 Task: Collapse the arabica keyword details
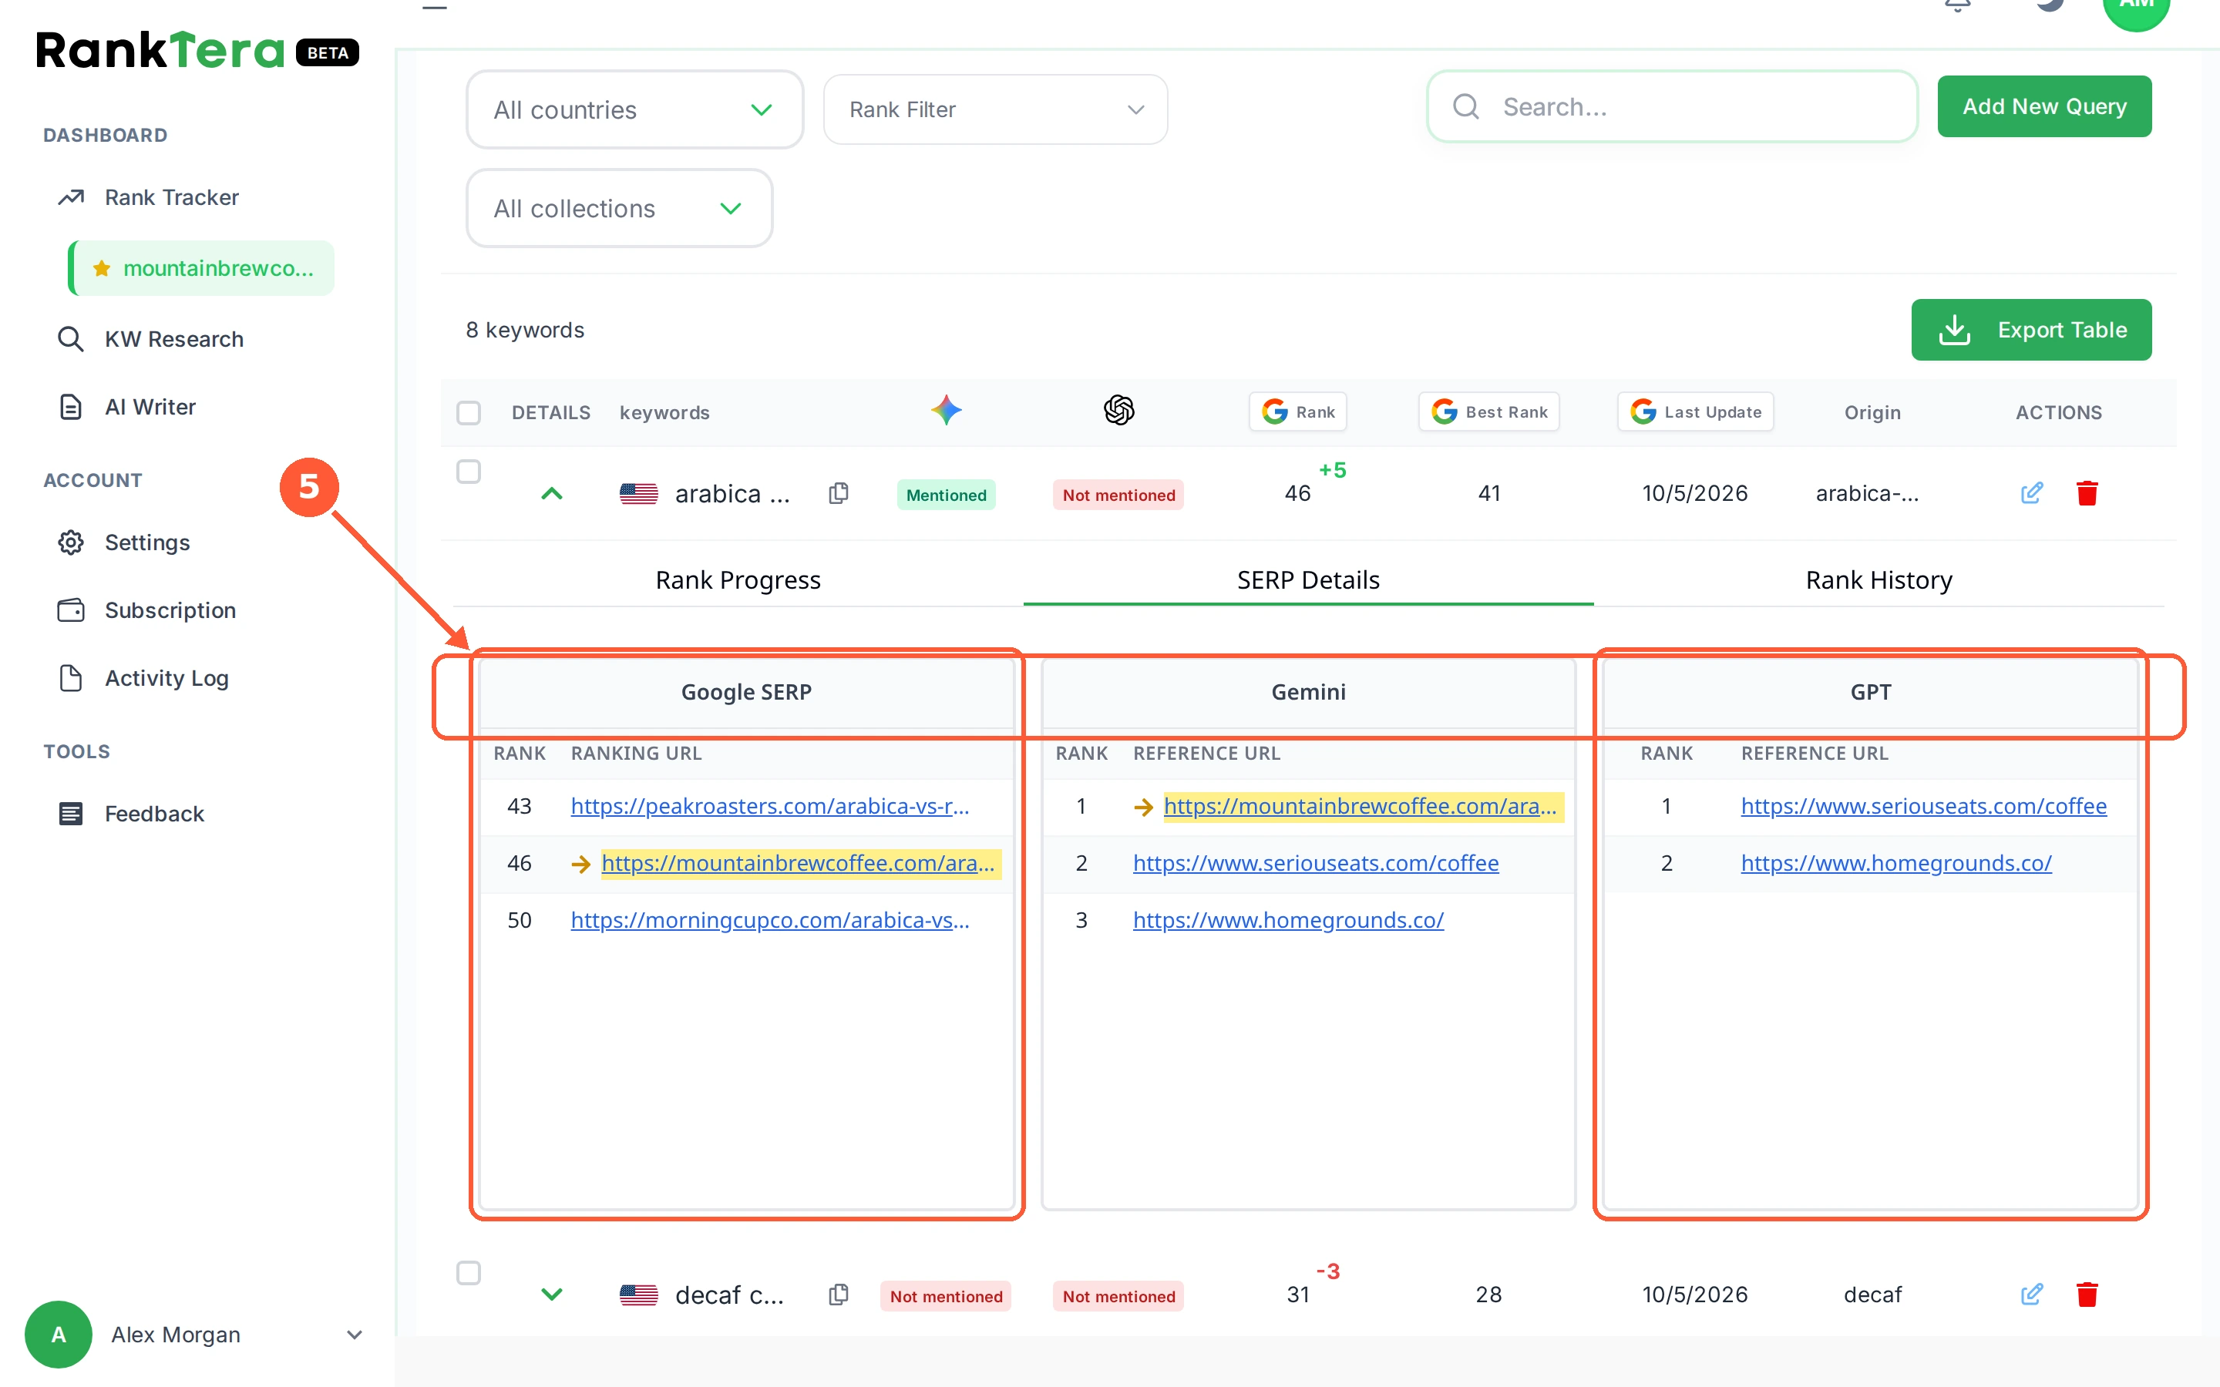[551, 493]
